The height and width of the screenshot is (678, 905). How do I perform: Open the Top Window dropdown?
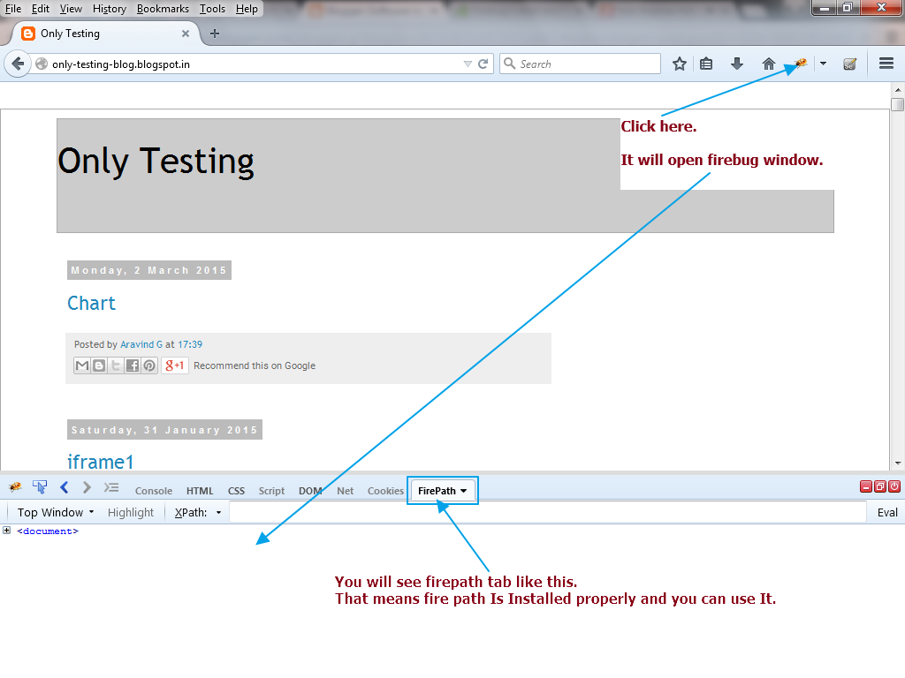click(x=53, y=511)
